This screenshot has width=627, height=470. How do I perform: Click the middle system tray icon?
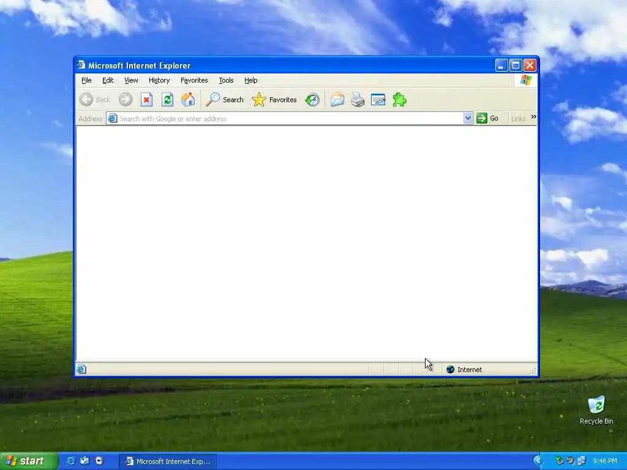coord(570,461)
